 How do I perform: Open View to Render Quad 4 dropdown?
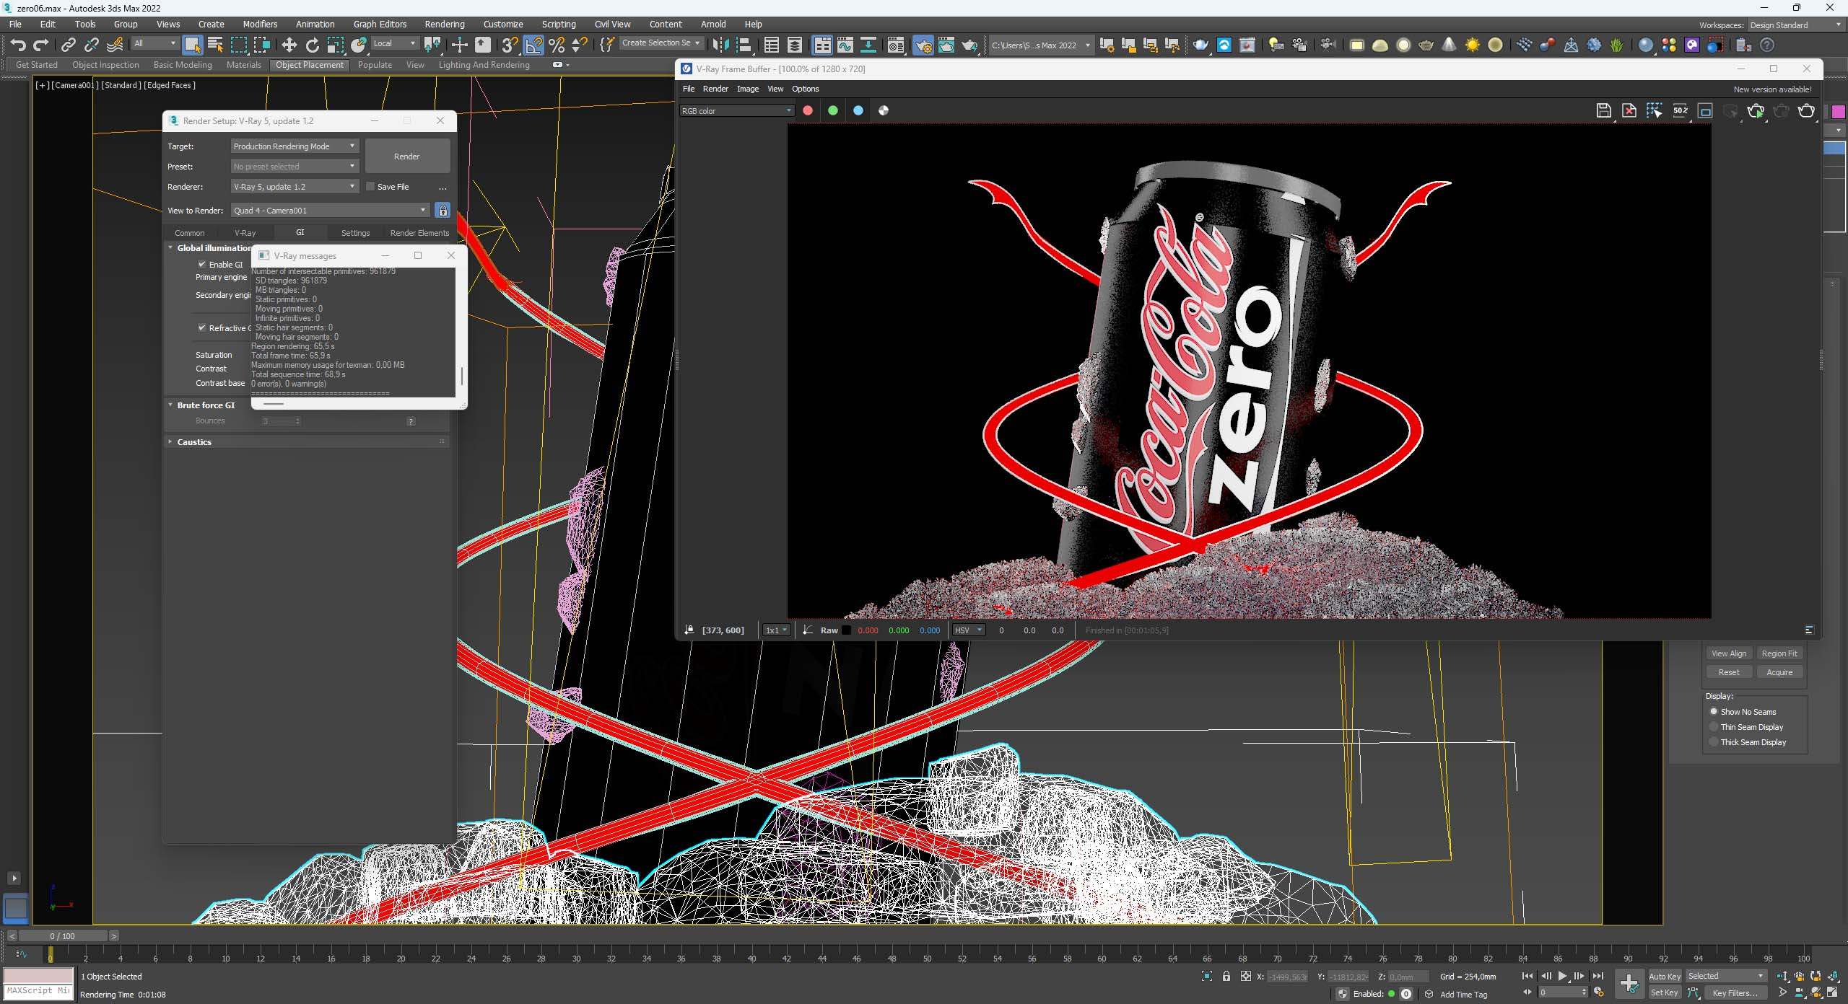331,210
